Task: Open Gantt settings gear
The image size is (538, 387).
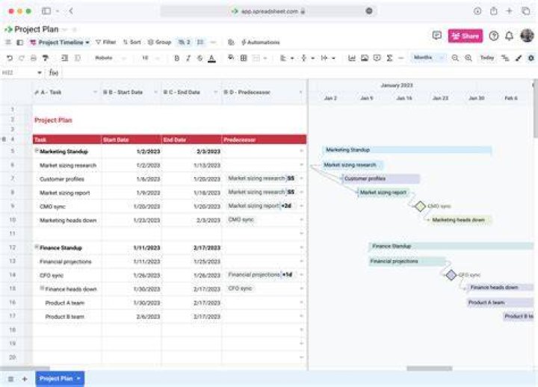Action: [x=531, y=58]
